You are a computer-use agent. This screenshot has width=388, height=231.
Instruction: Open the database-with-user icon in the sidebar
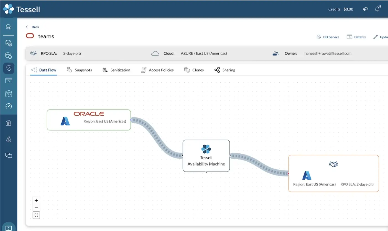point(9,43)
